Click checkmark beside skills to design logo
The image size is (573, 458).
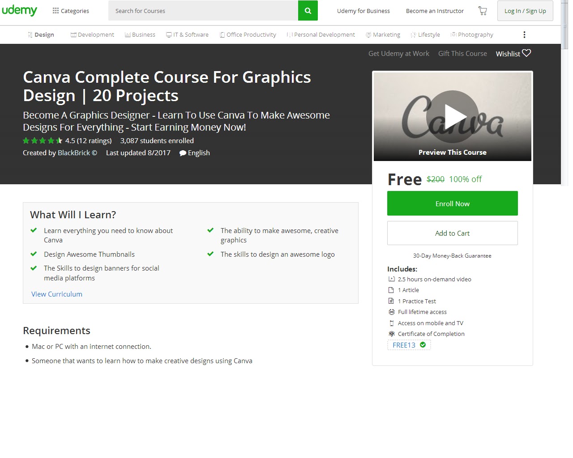[x=210, y=254]
